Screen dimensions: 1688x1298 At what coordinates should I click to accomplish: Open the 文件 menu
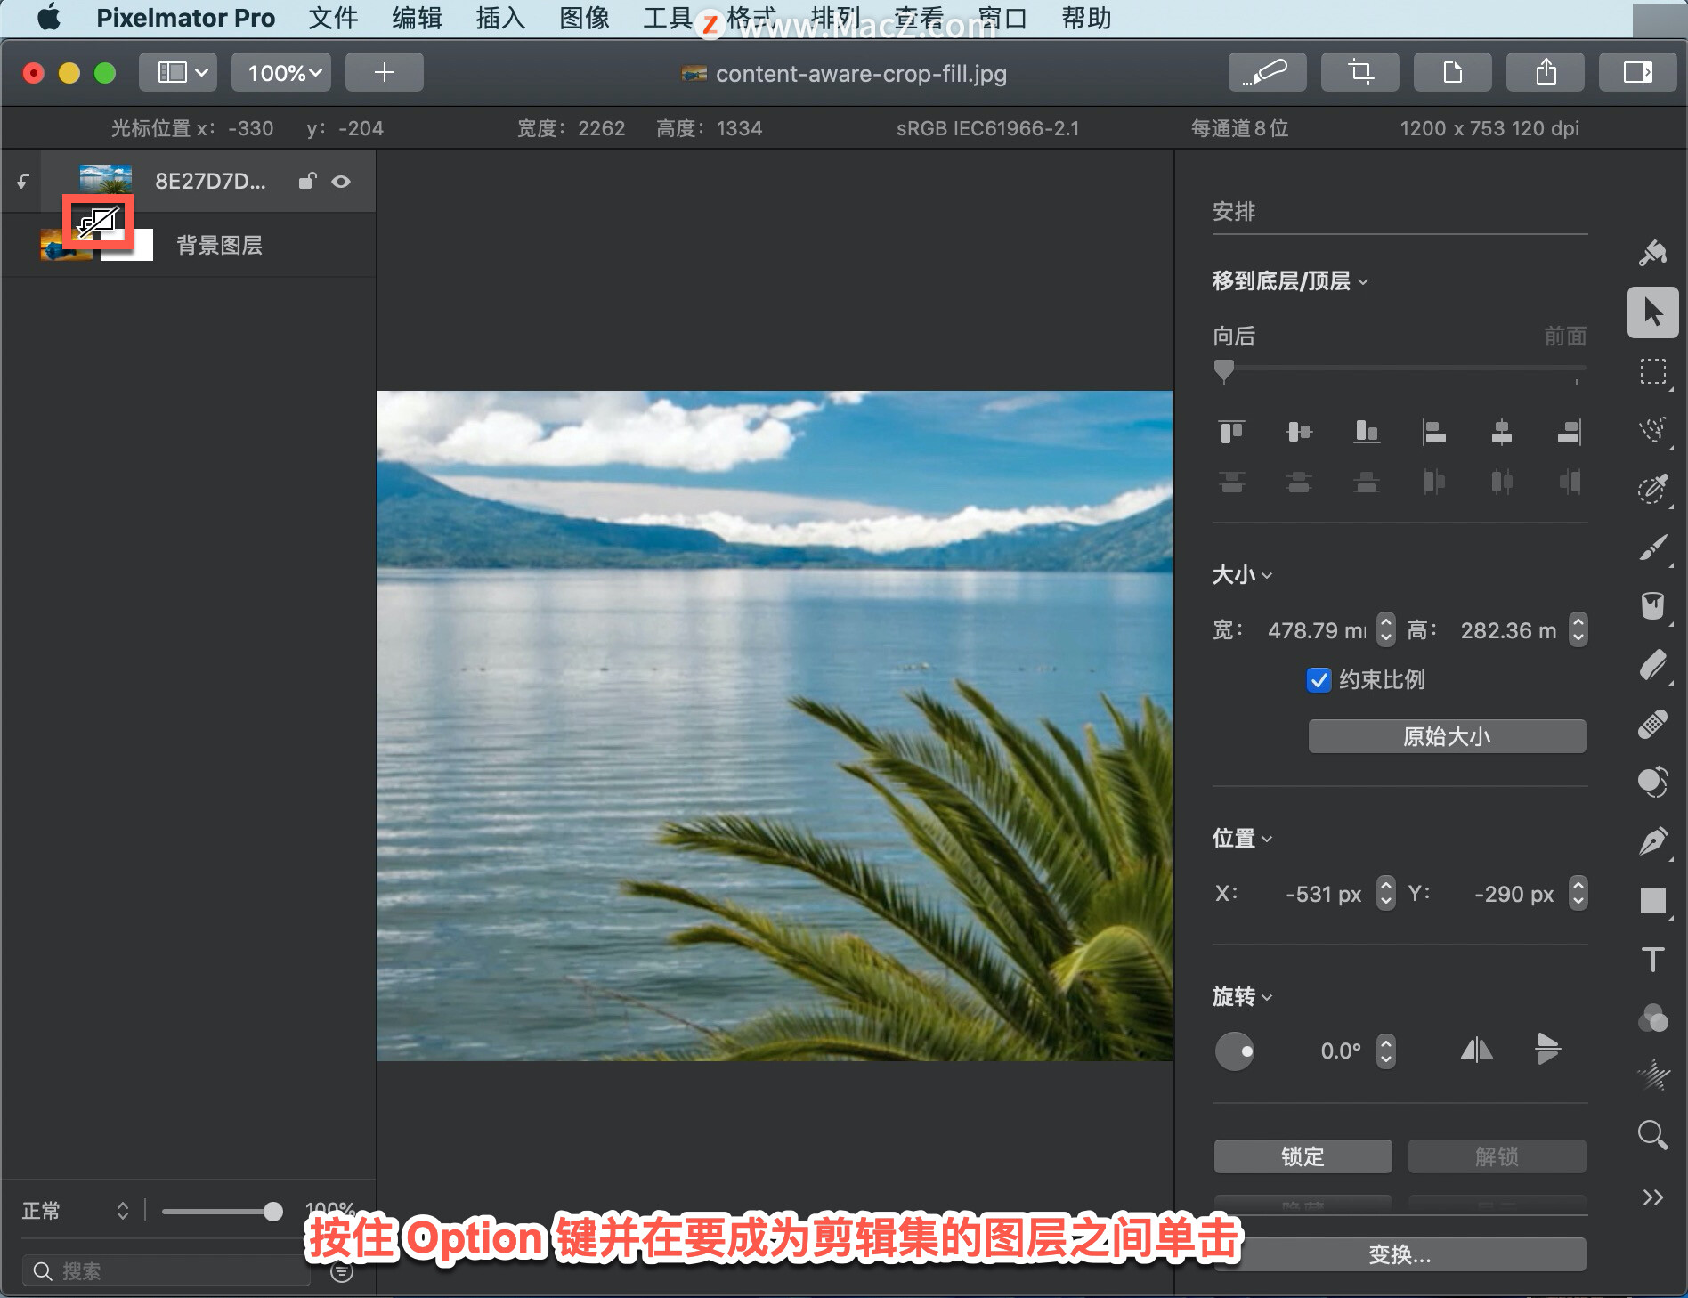tap(333, 18)
